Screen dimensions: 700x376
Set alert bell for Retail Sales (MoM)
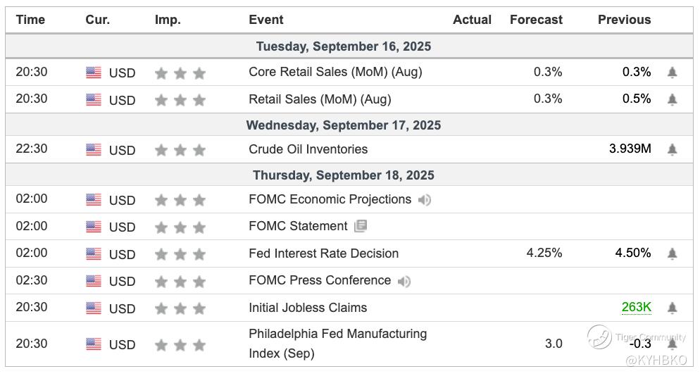[673, 99]
